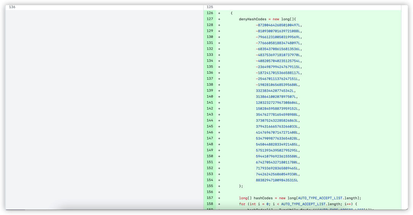
Task: Click line number 125 in the right pane
Action: click(210, 7)
